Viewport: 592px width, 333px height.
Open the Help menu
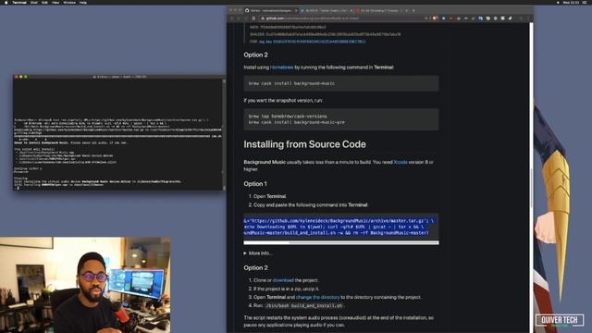tap(83, 2)
